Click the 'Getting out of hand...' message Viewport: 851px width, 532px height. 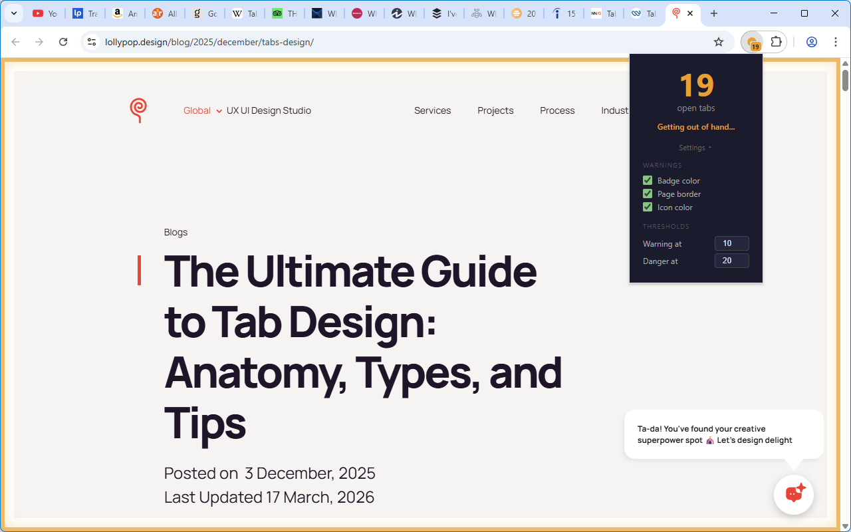(696, 127)
